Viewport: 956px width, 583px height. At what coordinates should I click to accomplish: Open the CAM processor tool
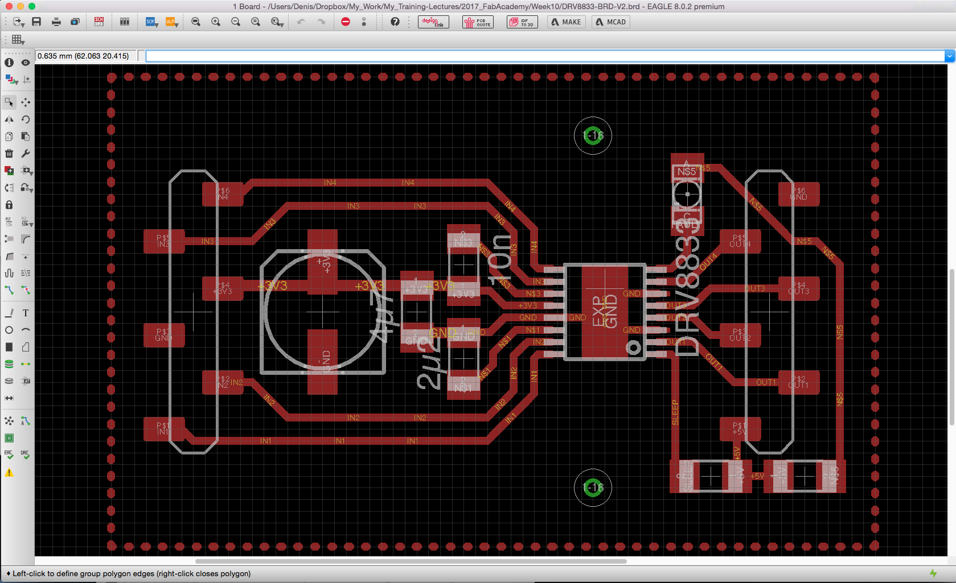point(75,22)
